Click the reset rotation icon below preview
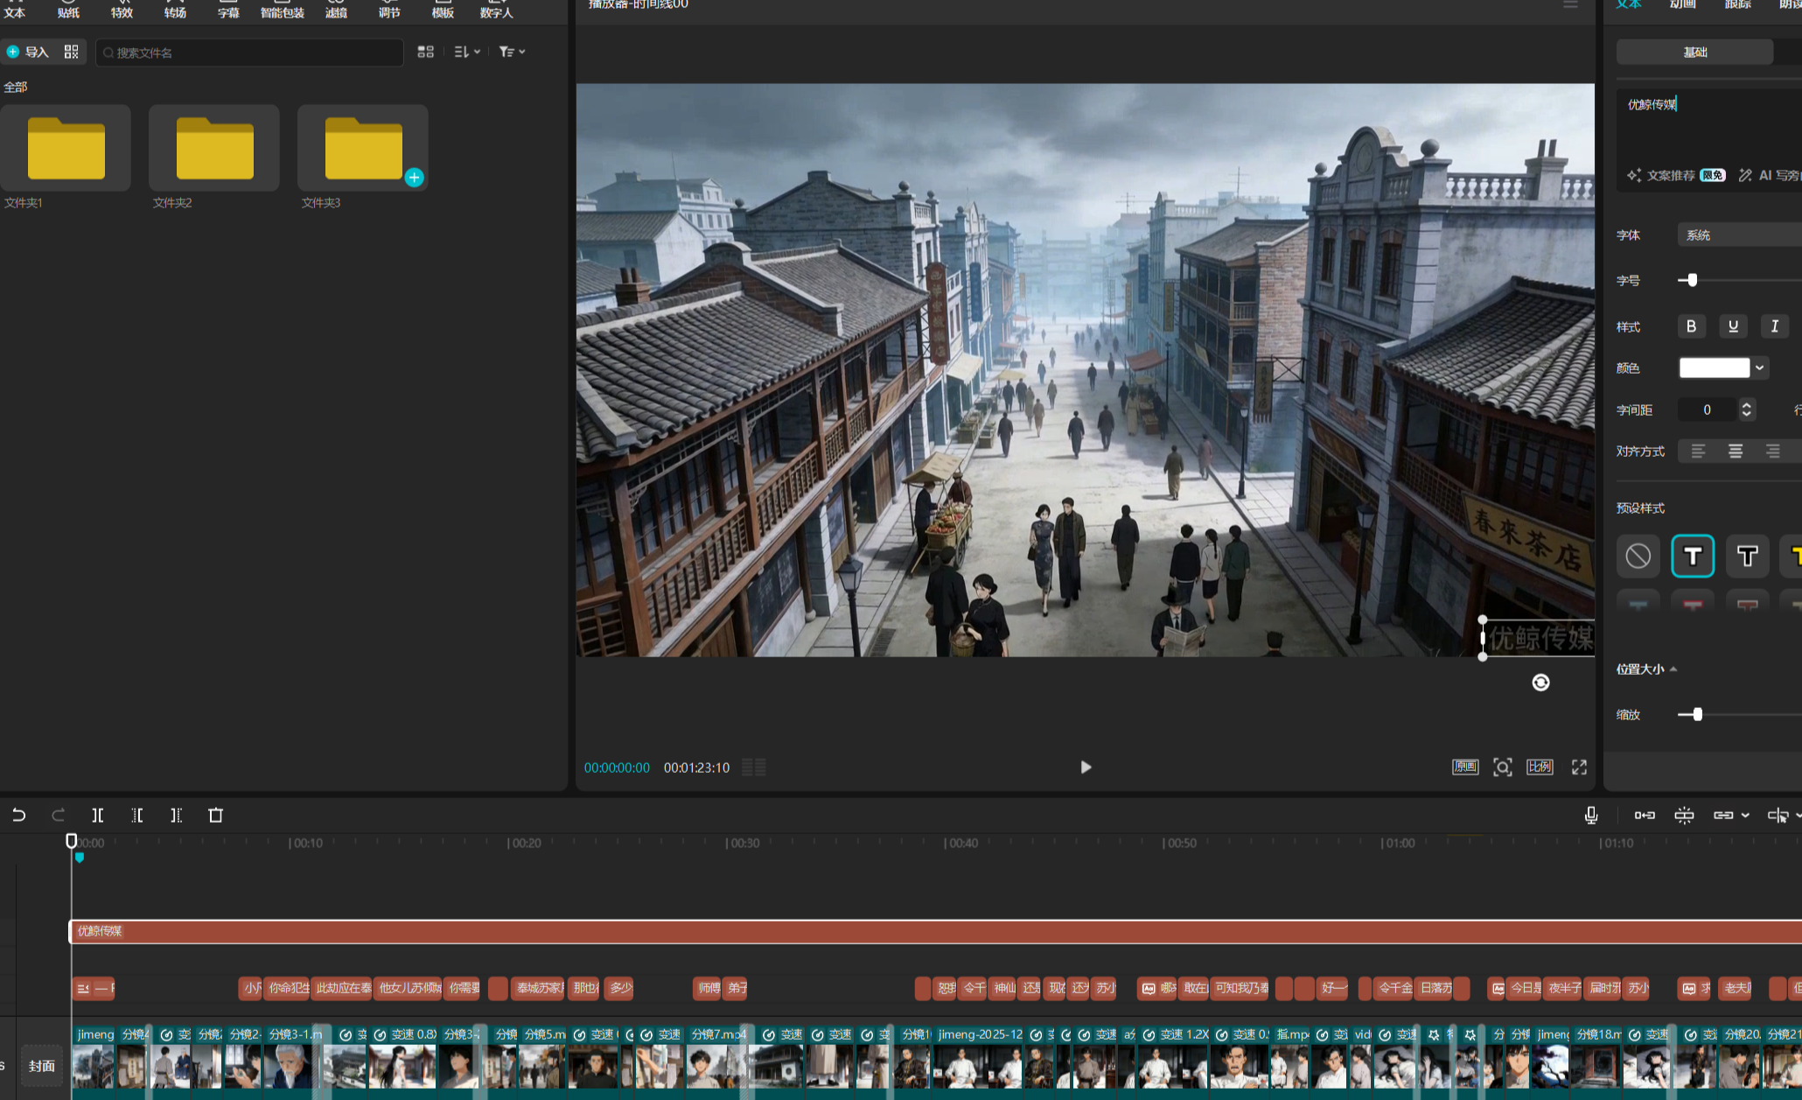1802x1100 pixels. [1540, 683]
